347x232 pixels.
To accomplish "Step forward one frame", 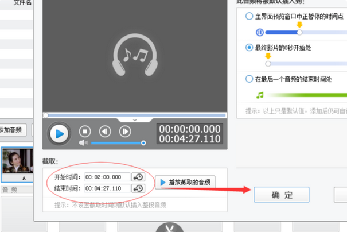I will point(125,132).
